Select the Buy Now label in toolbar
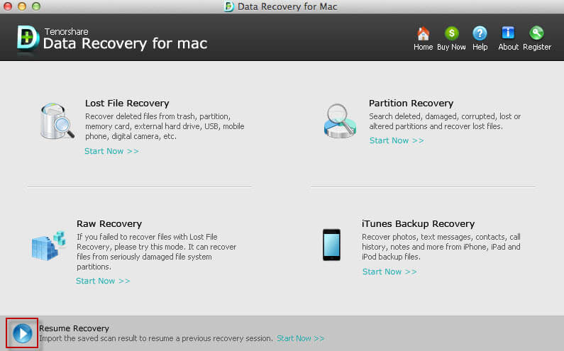Viewport: 564px width, 351px height. click(x=451, y=47)
